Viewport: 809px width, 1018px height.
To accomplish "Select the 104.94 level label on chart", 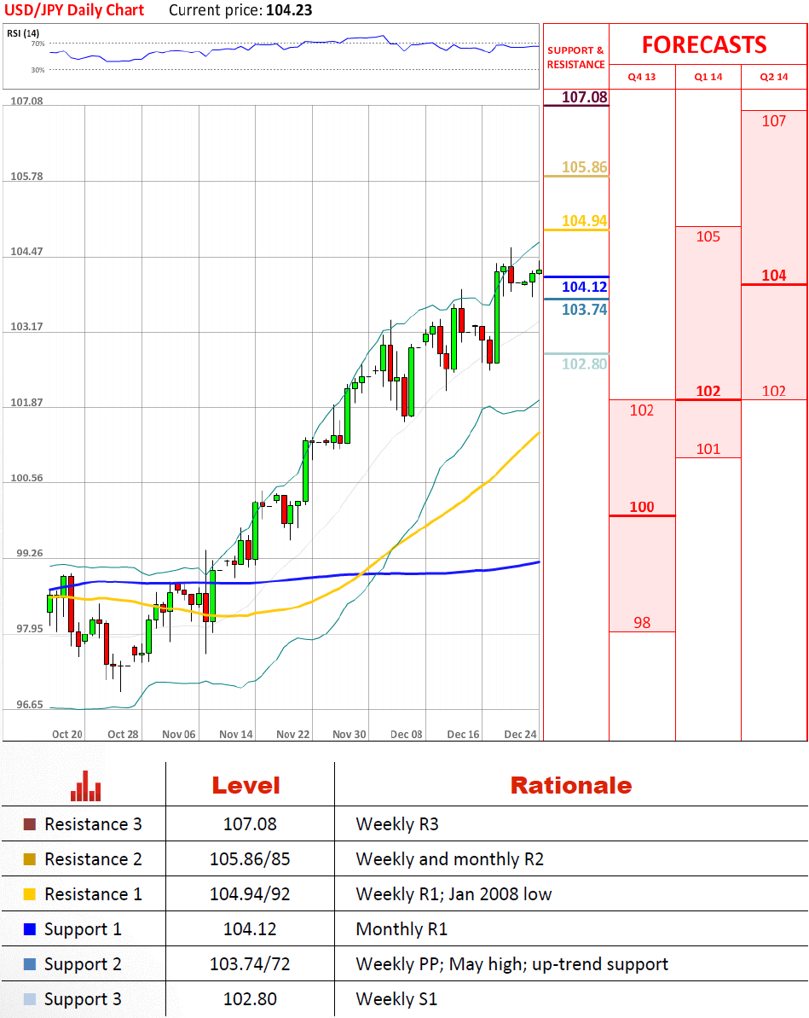I will pos(585,222).
